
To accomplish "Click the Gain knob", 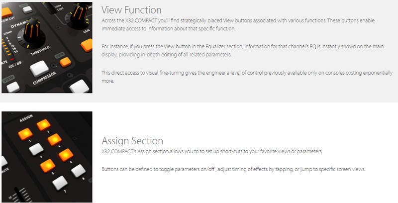I will click(x=79, y=15).
